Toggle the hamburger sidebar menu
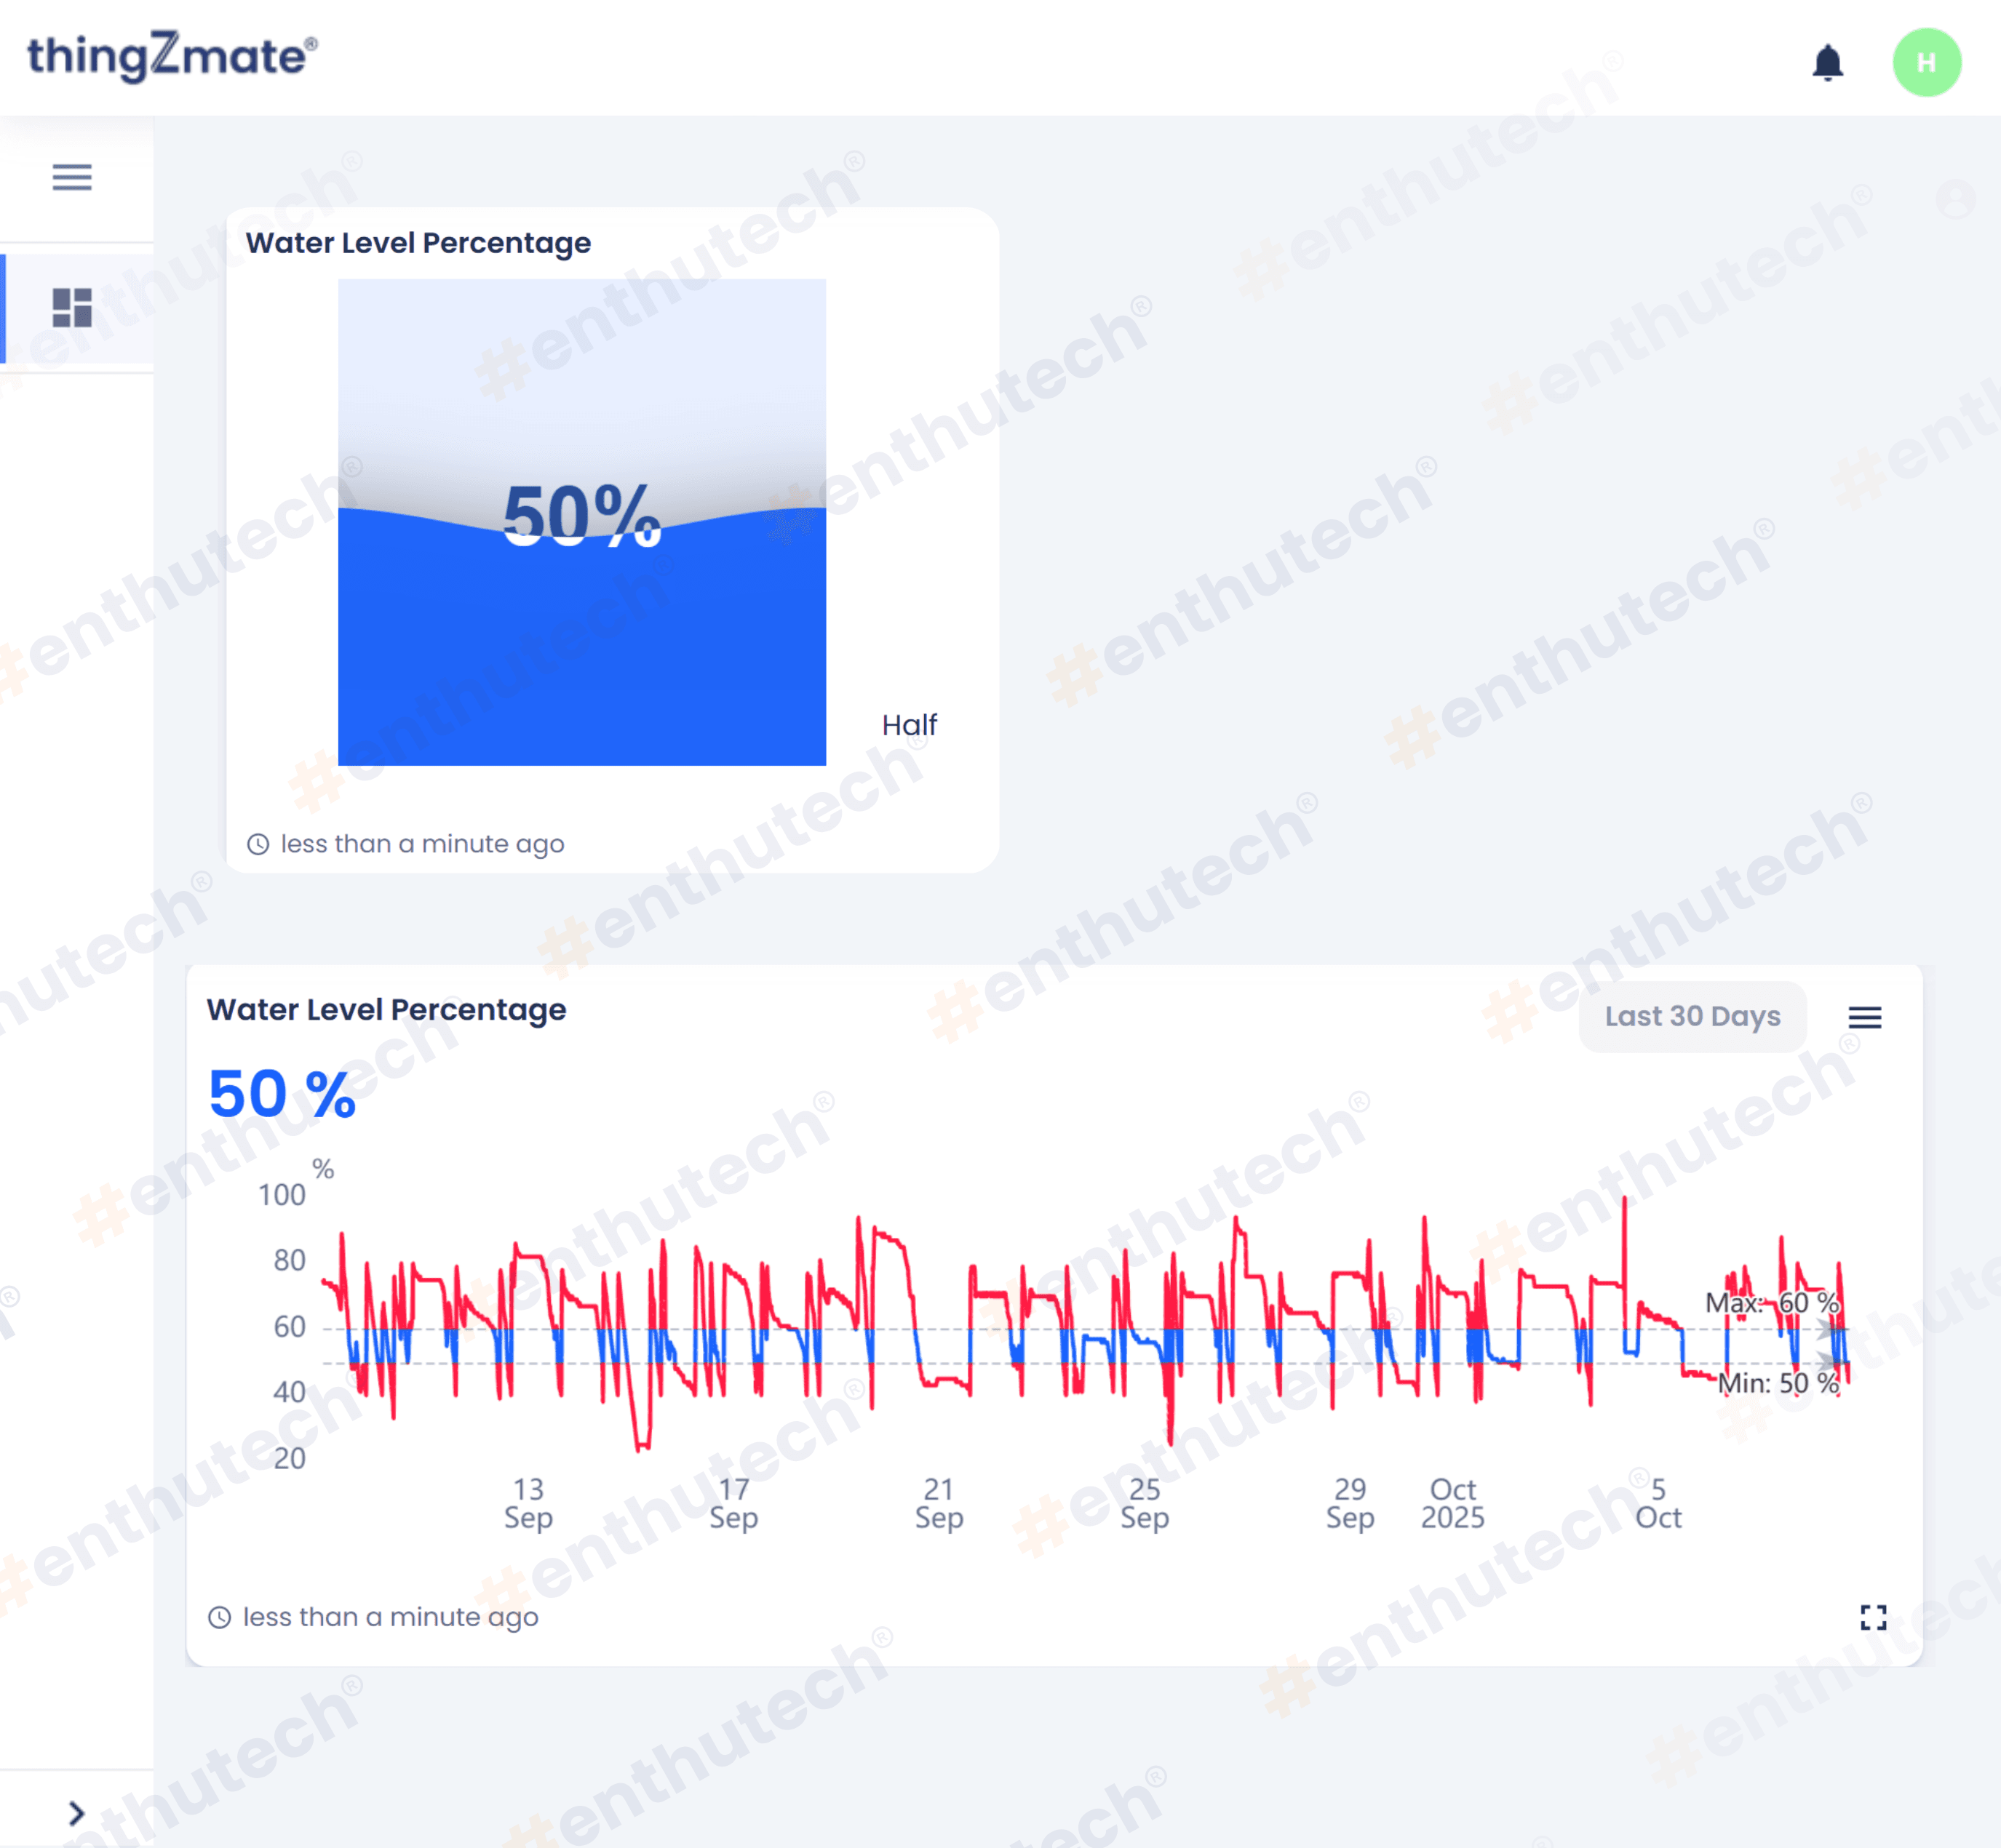This screenshot has height=1848, width=2001. click(72, 177)
